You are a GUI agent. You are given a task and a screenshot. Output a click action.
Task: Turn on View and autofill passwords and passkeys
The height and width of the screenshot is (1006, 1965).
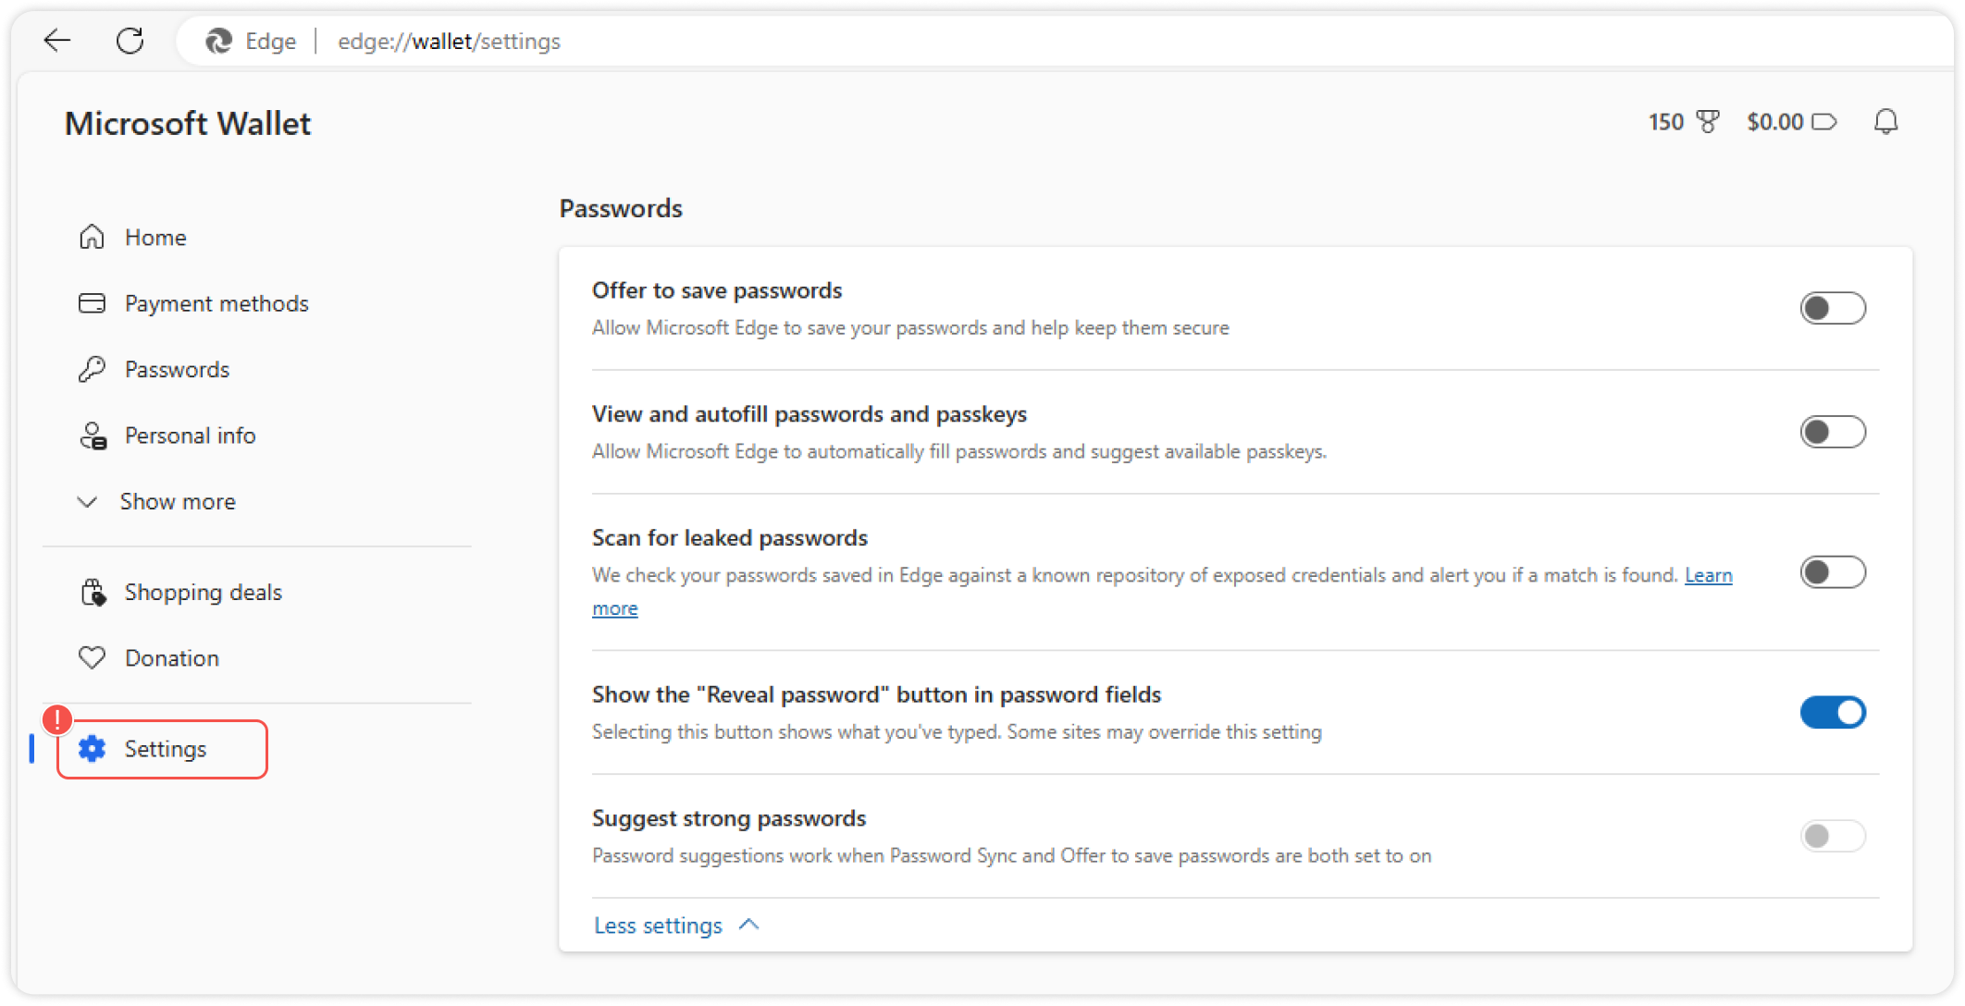[x=1833, y=431]
